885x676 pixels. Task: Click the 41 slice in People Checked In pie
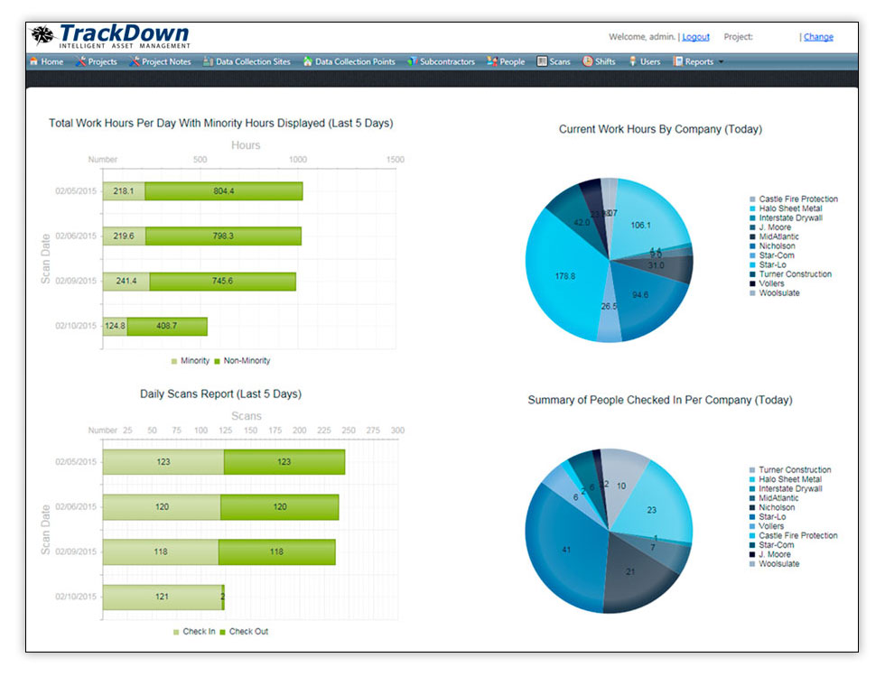pos(566,550)
